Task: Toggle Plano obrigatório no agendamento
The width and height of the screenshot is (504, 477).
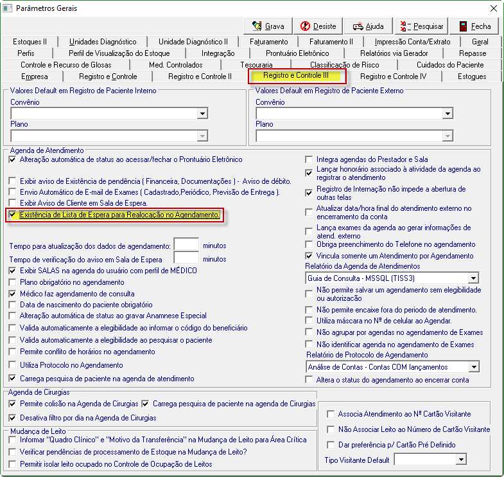Action: 13,282
